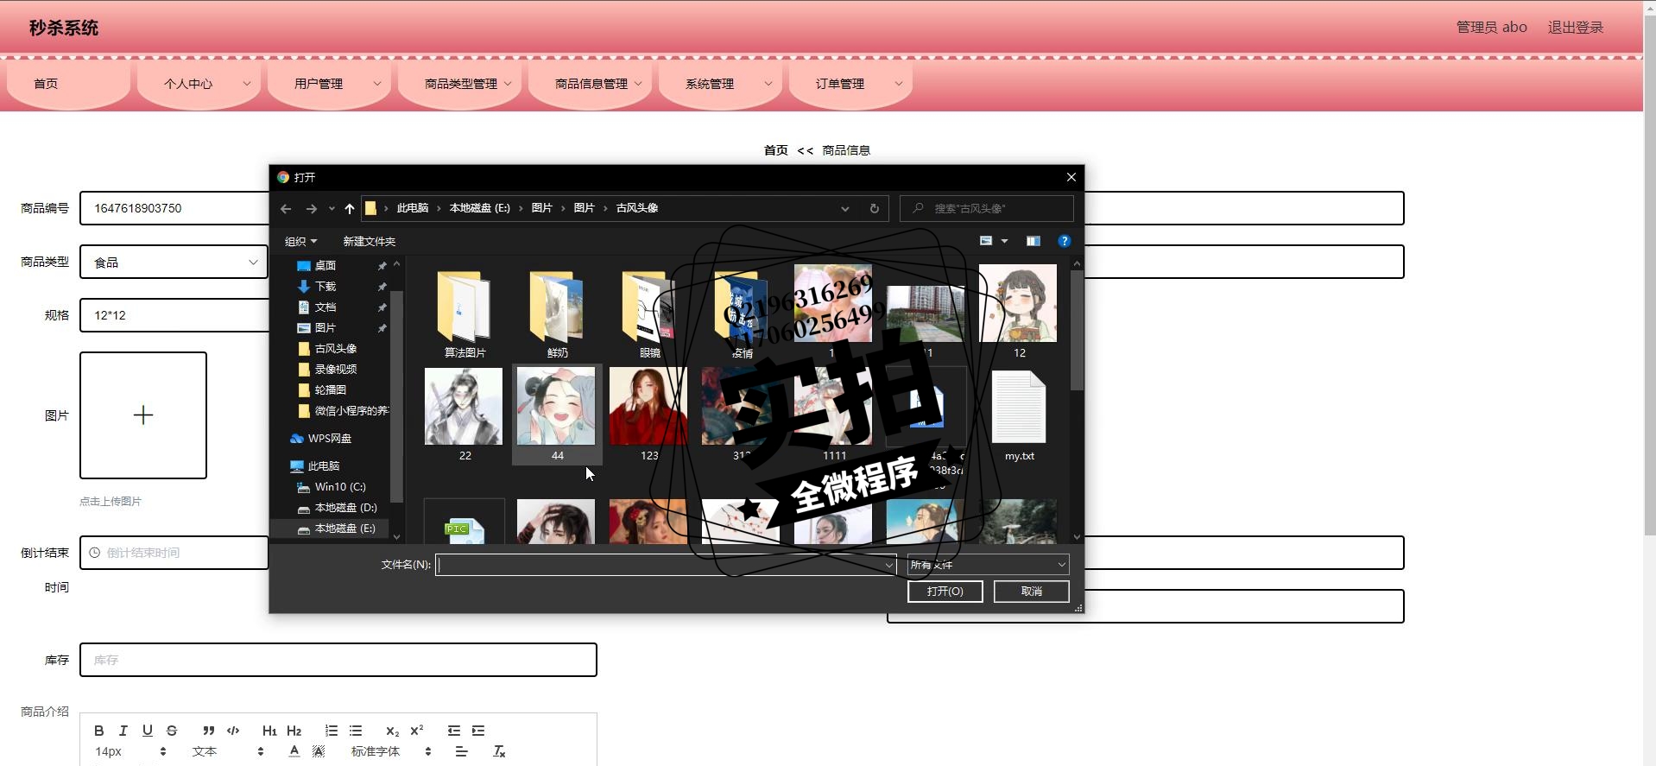Screen dimensions: 1656x766
Task: Toggle italic formatting in the editor
Action: point(123,731)
